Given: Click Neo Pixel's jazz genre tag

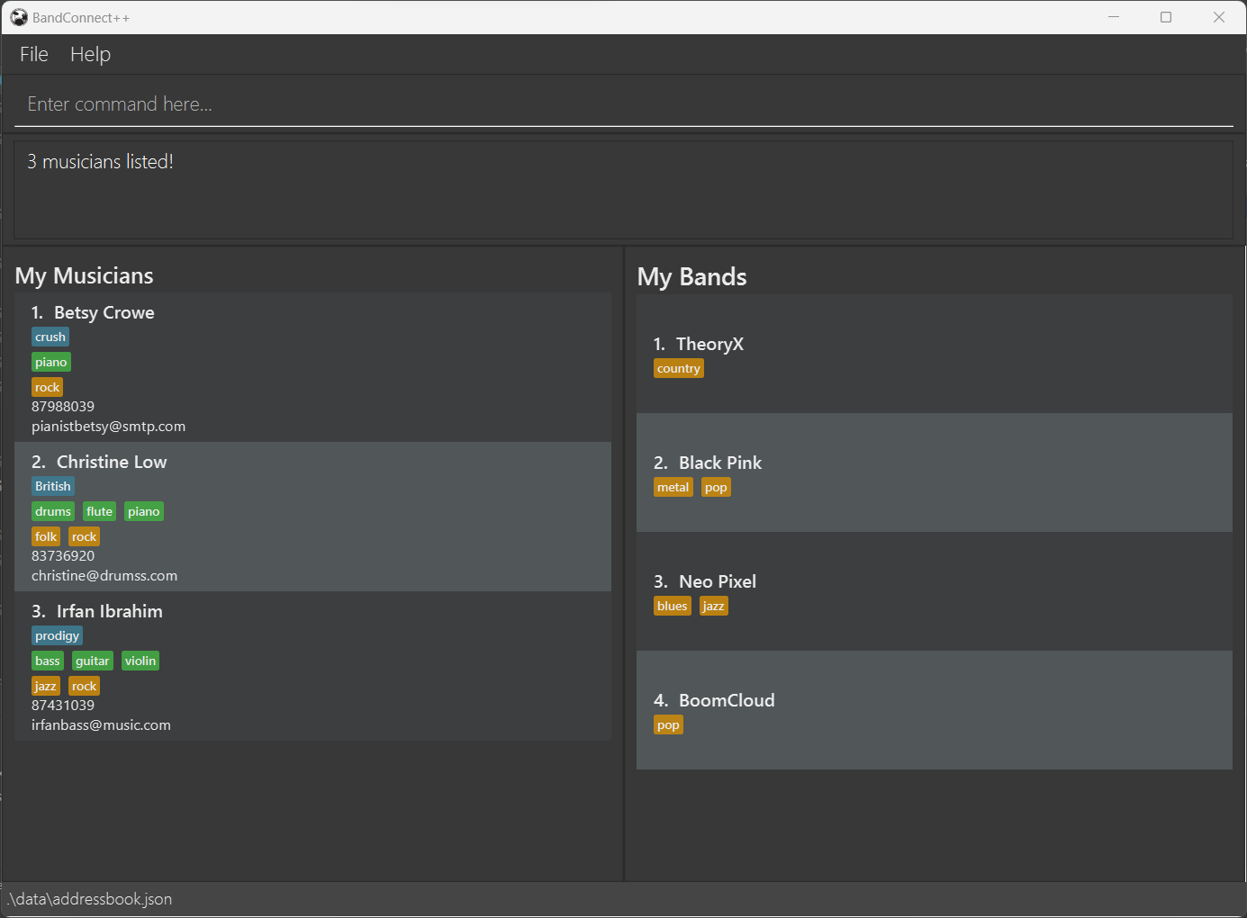Looking at the screenshot, I should coord(714,607).
